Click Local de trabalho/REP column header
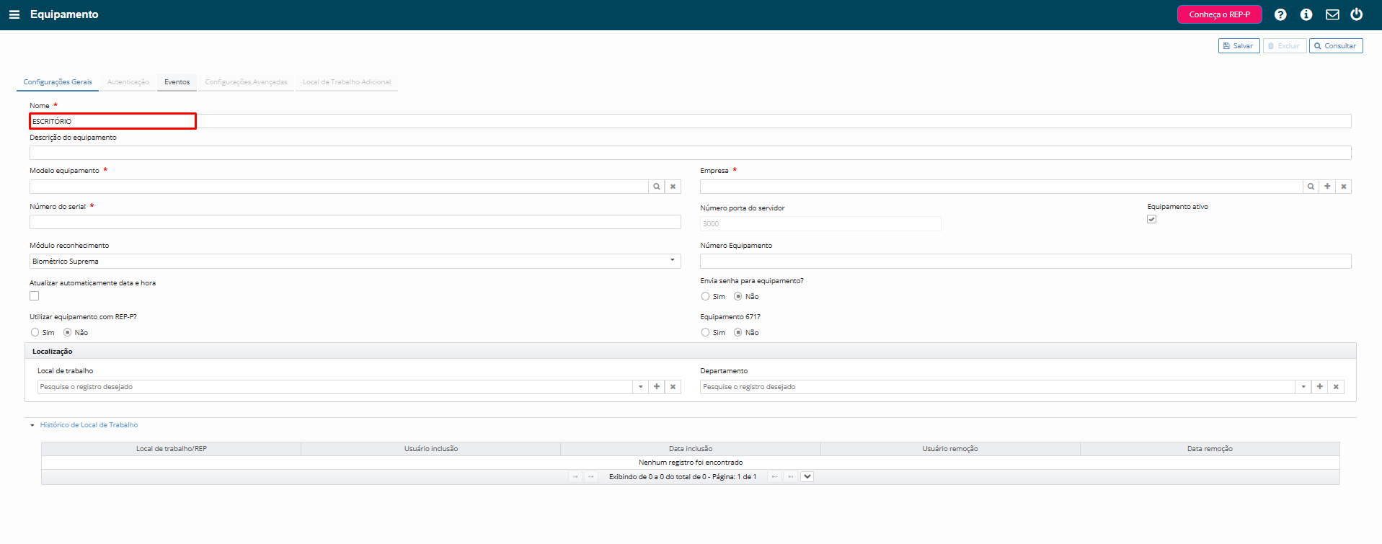Screen dimensions: 1382x544 point(172,449)
